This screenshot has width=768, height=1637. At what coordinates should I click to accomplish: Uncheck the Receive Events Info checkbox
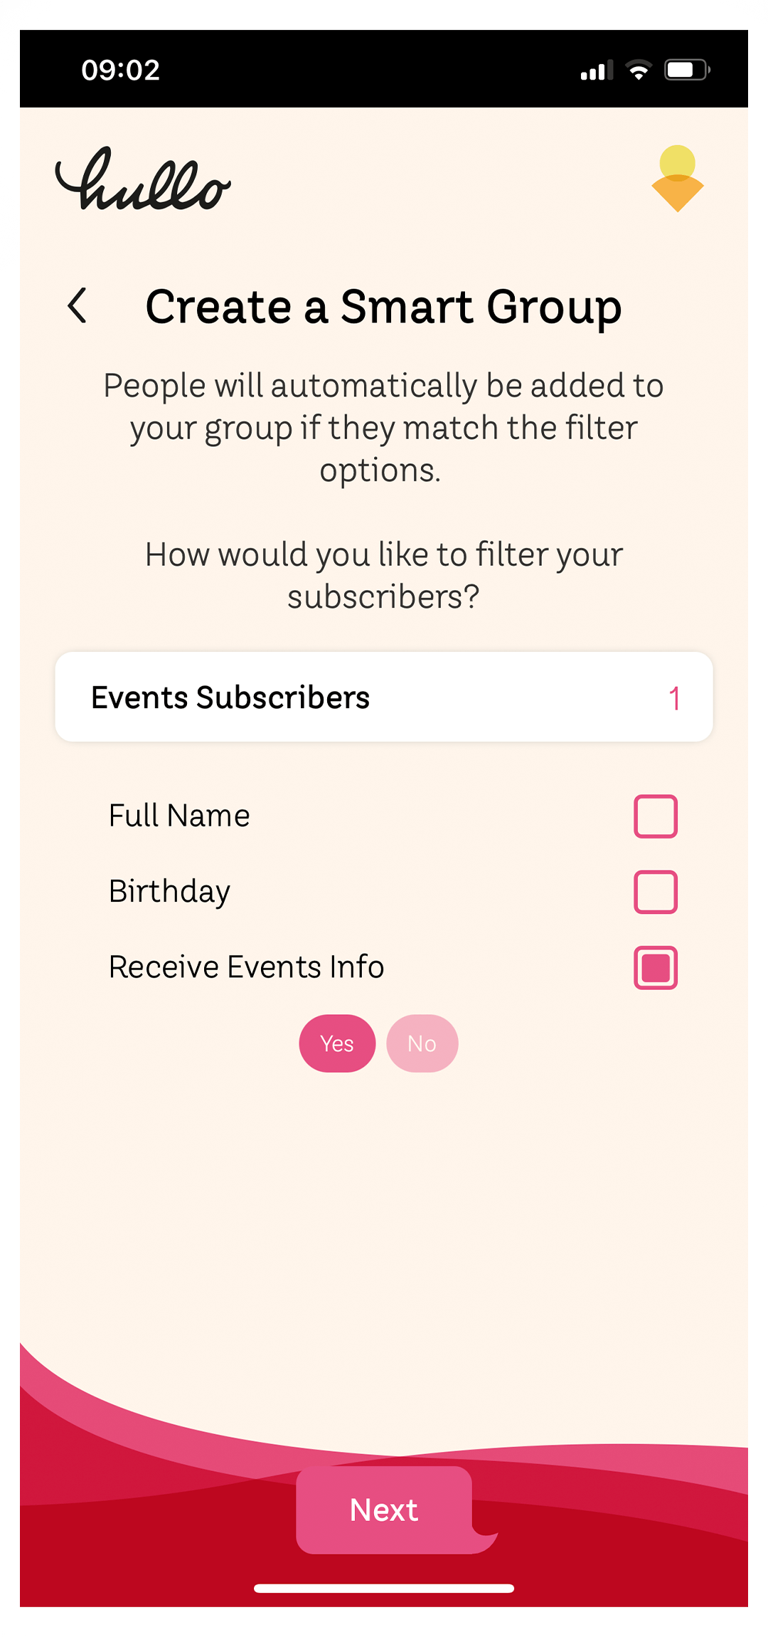tap(655, 968)
